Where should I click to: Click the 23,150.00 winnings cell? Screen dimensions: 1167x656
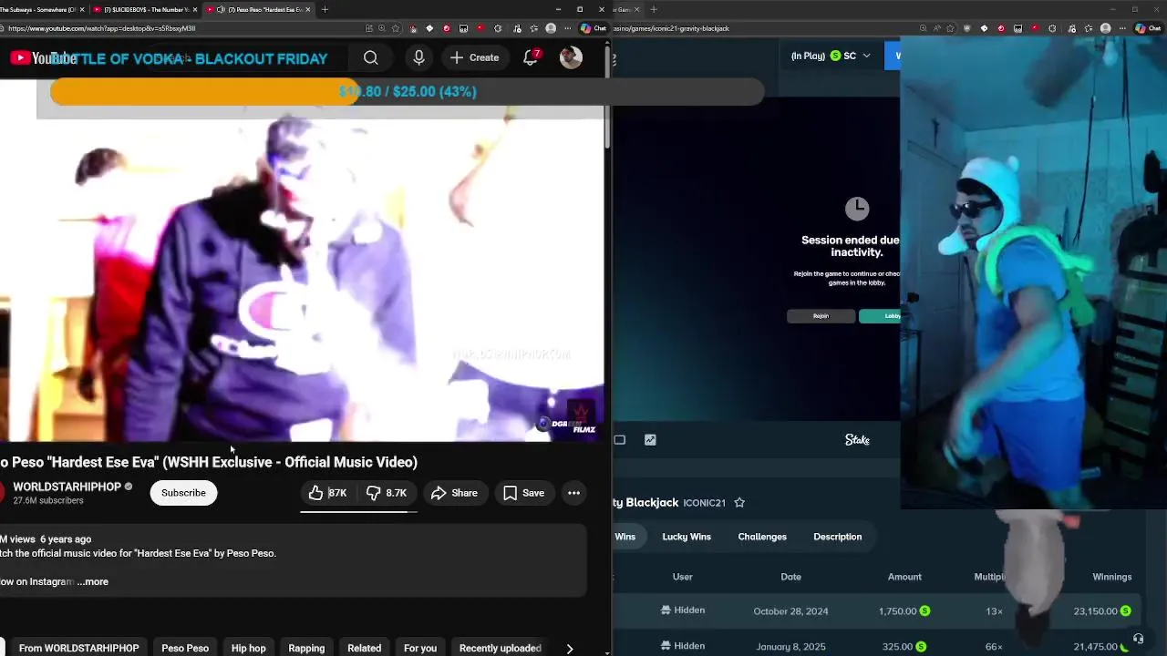click(1102, 611)
